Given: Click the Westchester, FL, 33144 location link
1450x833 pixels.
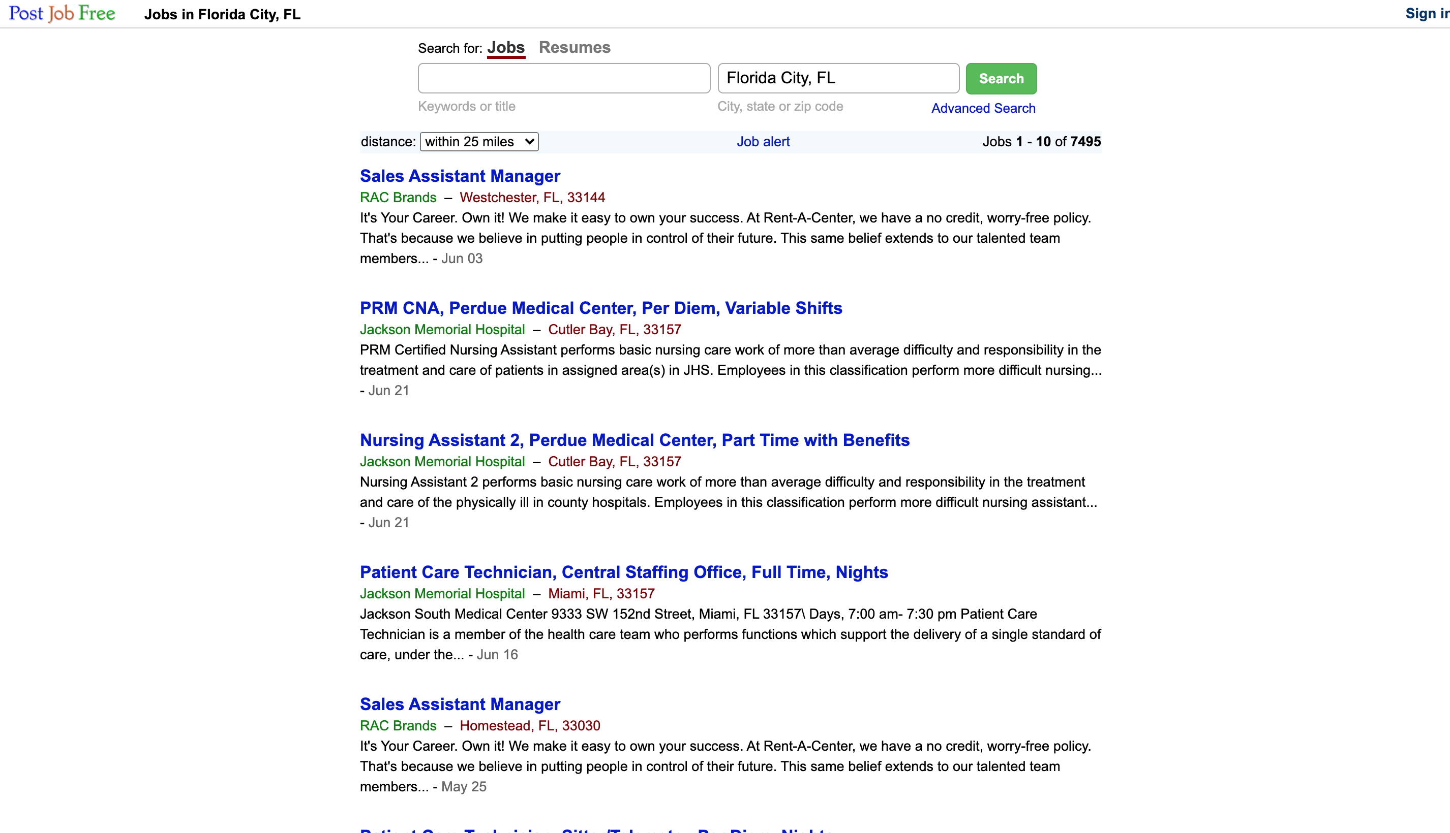Looking at the screenshot, I should point(532,198).
